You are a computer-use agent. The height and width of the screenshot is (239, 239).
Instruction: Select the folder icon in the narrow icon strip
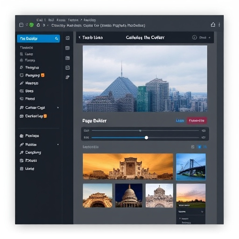(x=68, y=58)
